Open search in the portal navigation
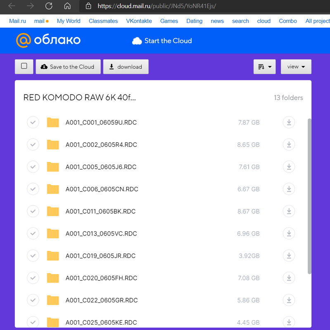This screenshot has height=330, width=330. pos(240,21)
